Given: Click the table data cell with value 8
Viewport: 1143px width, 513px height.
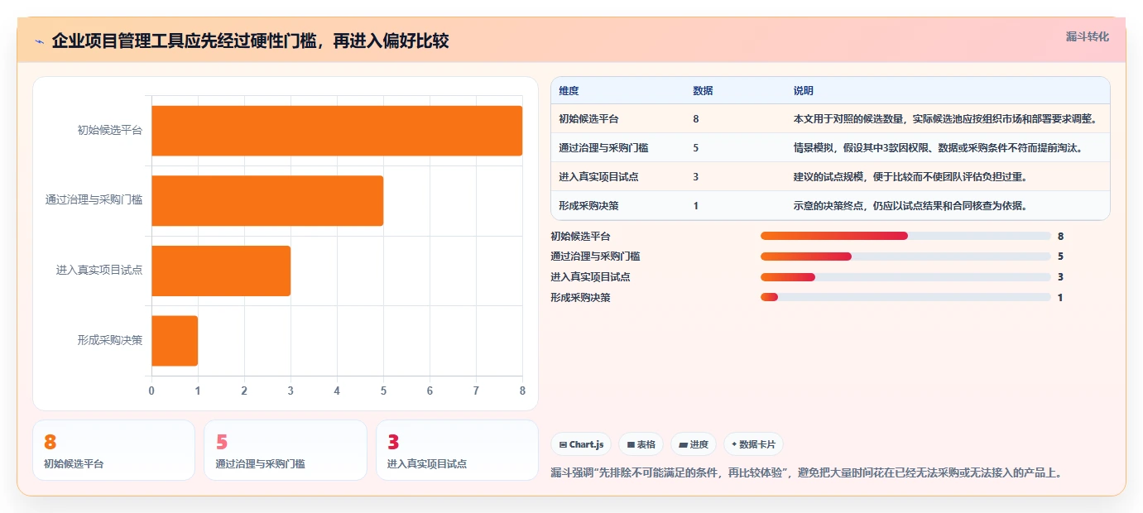Looking at the screenshot, I should point(735,118).
